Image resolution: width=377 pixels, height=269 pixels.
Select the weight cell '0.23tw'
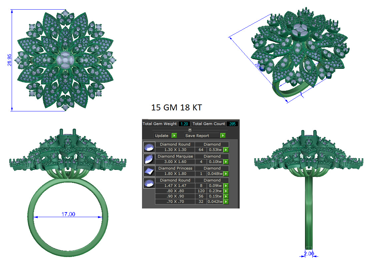click(x=215, y=191)
